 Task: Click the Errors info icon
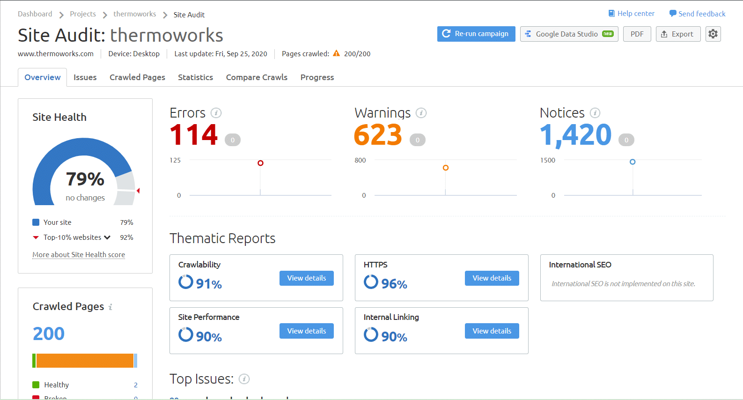coord(216,113)
